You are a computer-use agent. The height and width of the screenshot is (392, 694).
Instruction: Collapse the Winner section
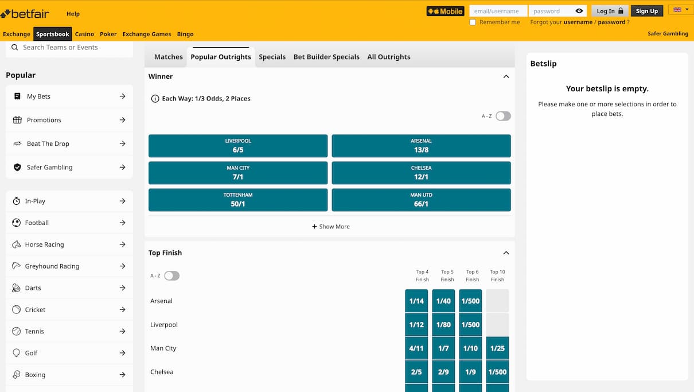(506, 76)
